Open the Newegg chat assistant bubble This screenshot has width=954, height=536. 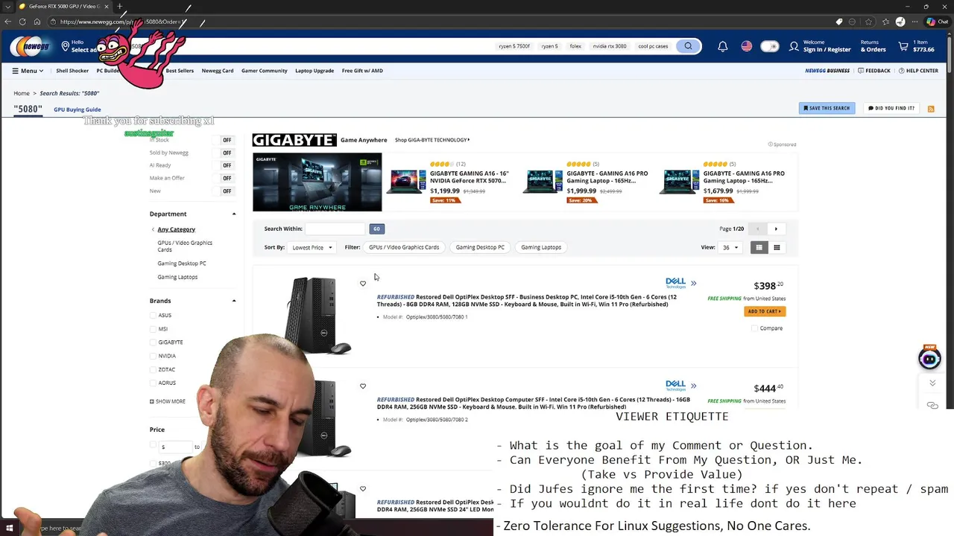click(x=929, y=359)
